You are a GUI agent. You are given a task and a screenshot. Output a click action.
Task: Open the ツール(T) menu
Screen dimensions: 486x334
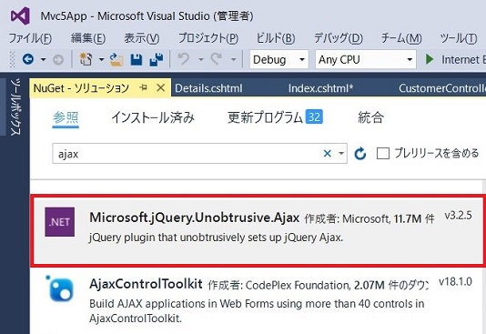[x=459, y=38]
